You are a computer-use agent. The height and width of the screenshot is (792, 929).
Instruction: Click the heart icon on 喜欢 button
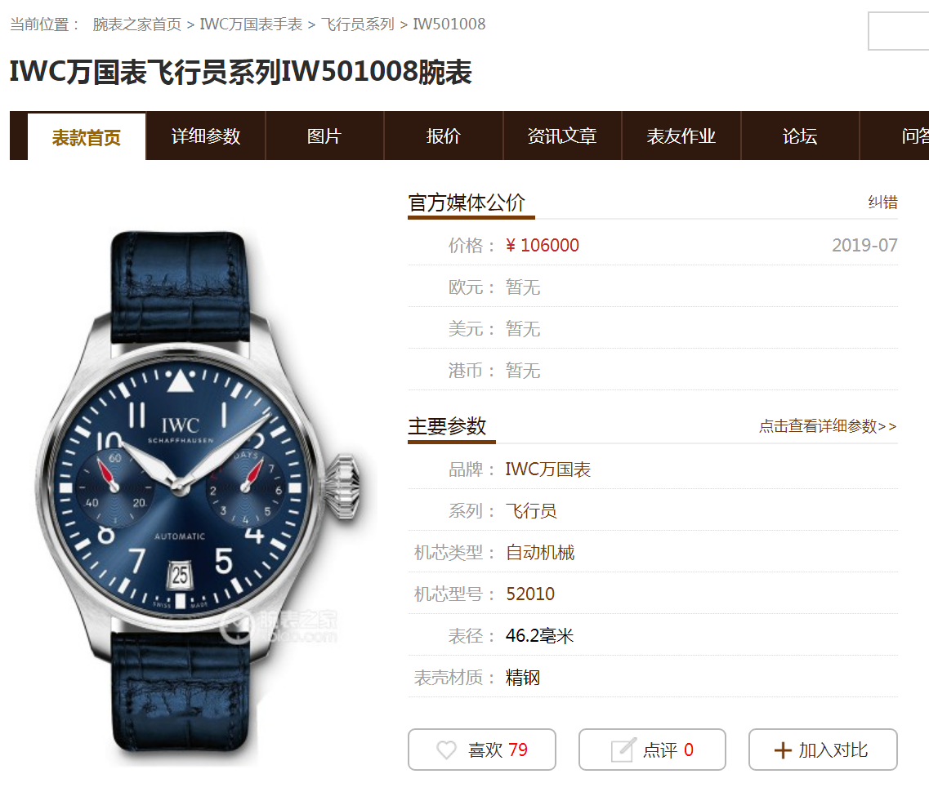click(446, 750)
